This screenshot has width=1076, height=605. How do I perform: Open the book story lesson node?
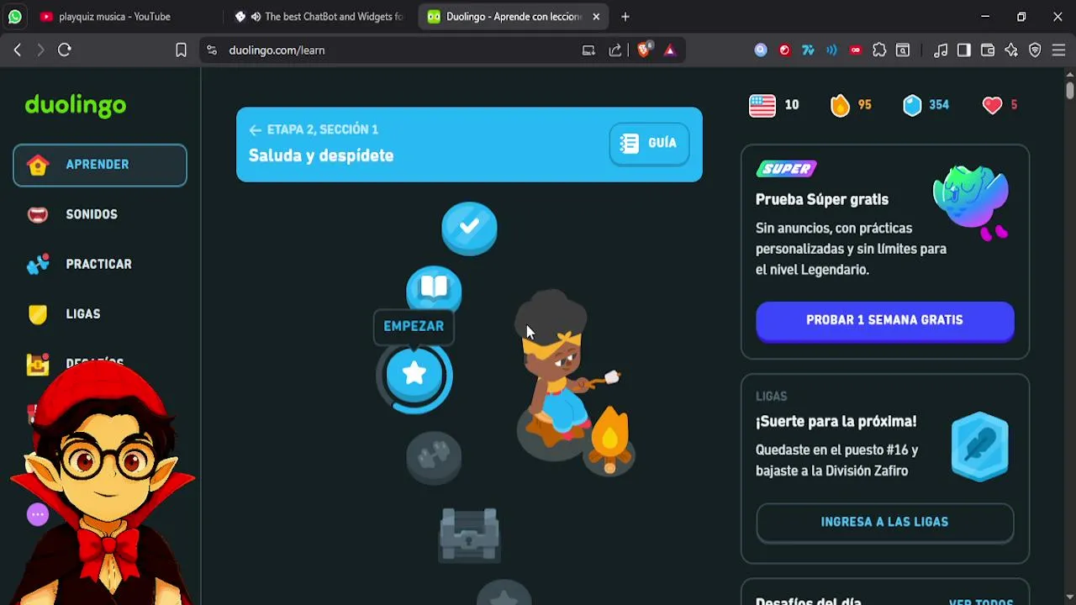point(434,290)
